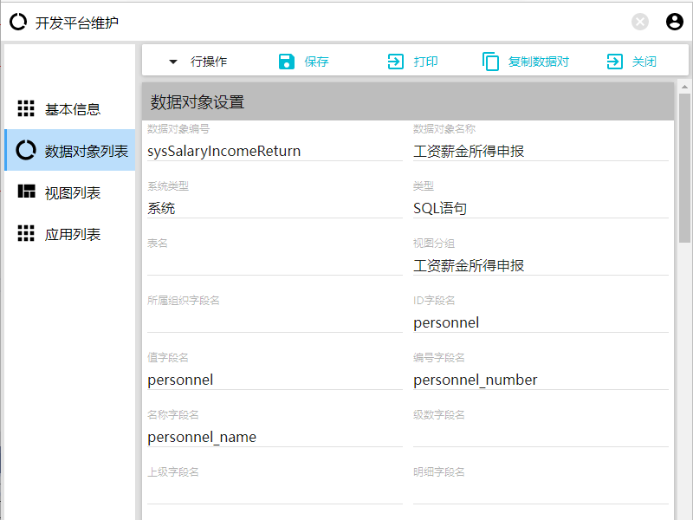
Task: Click the copy data object icon
Action: click(491, 62)
